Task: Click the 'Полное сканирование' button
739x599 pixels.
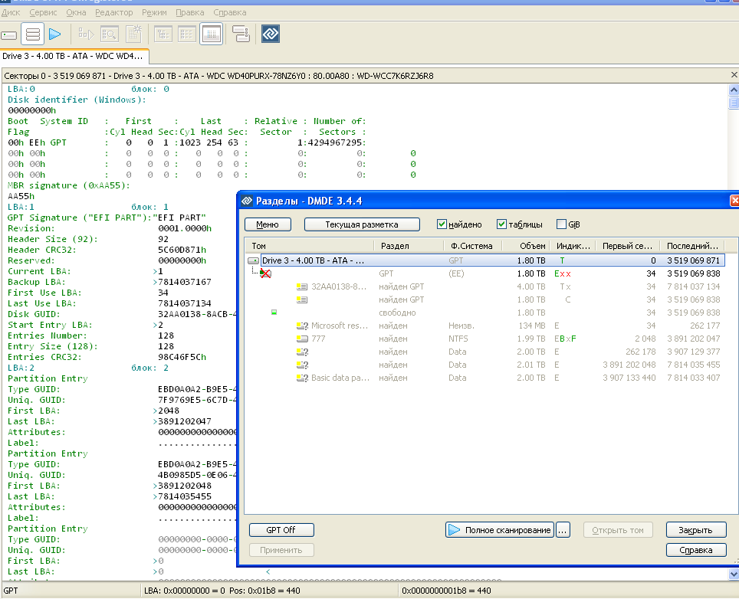Action: click(500, 530)
